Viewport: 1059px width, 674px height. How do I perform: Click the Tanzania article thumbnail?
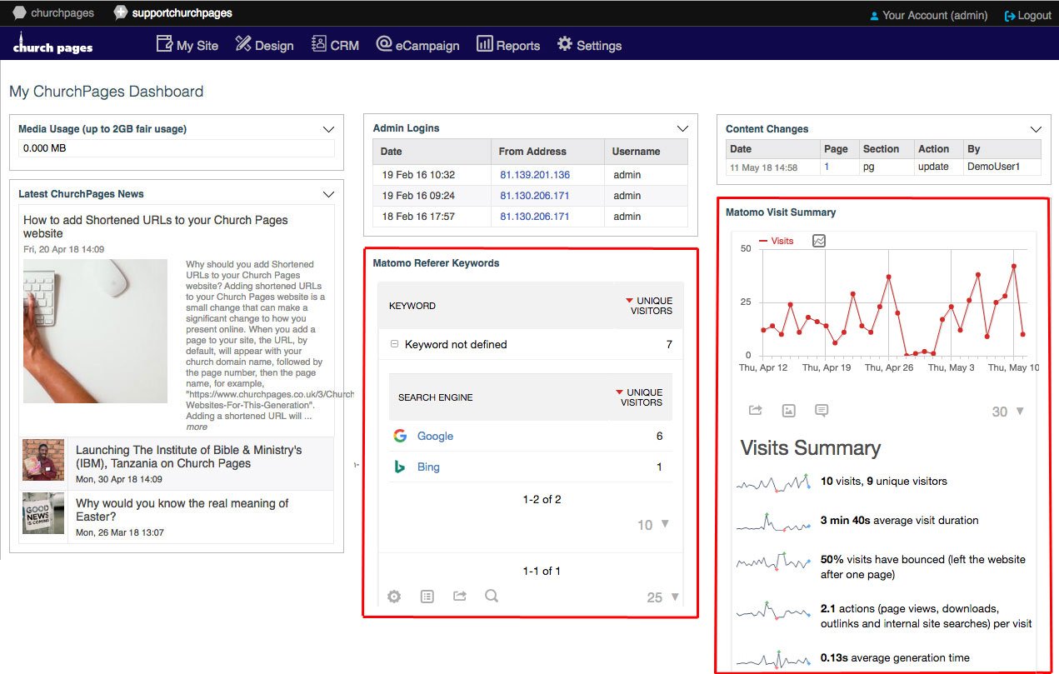click(x=43, y=460)
